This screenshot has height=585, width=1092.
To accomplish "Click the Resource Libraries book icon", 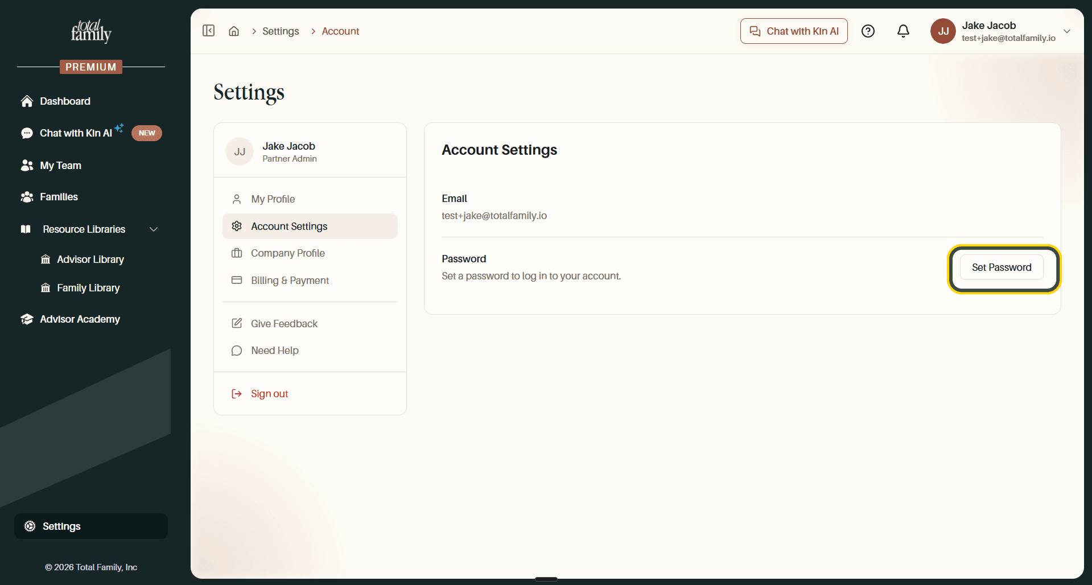I will click(x=26, y=229).
